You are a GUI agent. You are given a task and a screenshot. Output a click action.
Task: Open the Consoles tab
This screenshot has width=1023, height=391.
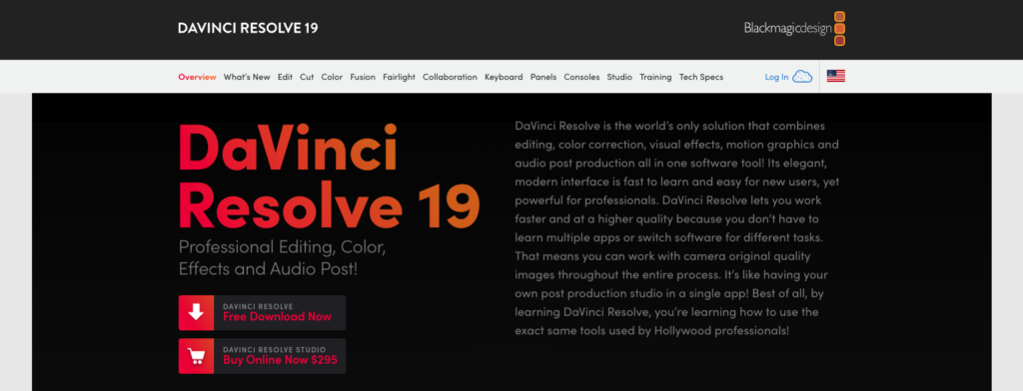click(x=582, y=77)
